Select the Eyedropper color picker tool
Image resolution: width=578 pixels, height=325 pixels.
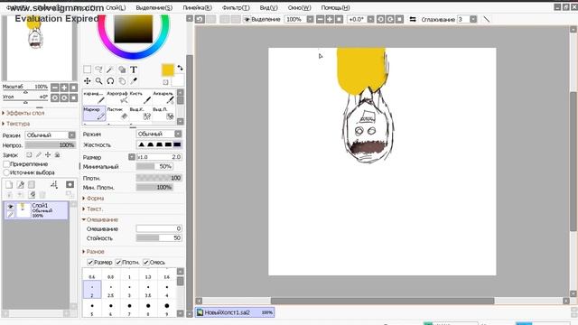(x=134, y=80)
